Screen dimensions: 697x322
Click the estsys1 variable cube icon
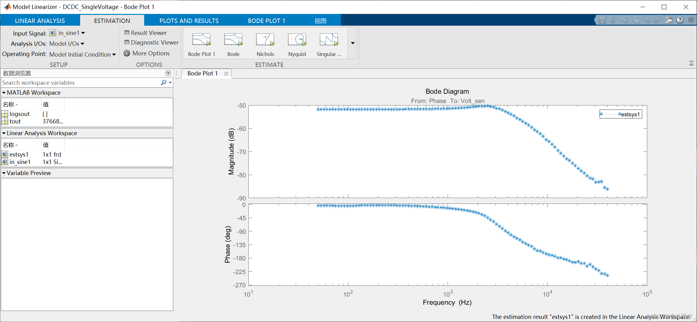[x=5, y=154]
